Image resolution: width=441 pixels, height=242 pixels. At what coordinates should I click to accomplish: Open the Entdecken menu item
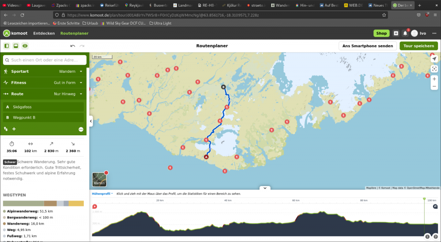tap(44, 33)
